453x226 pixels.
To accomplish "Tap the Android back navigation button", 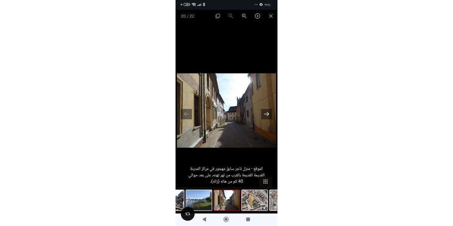I will (x=204, y=219).
